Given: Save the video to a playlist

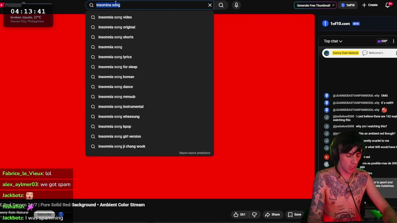Looking at the screenshot, I should click(294, 214).
